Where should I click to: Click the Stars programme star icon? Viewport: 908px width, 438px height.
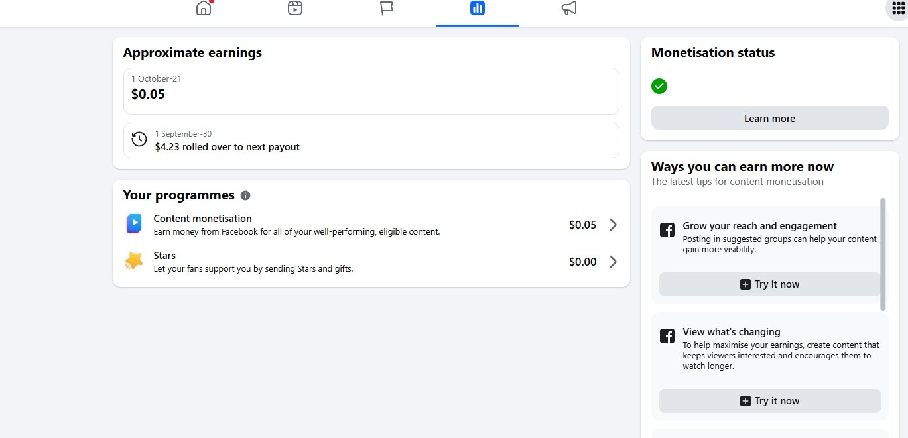point(133,261)
